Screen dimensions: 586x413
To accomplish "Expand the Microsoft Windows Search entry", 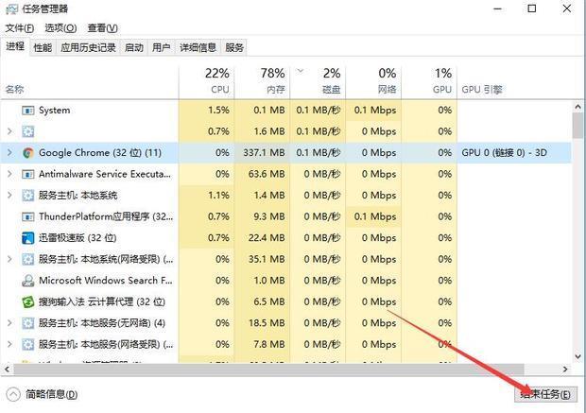I will 9,281.
